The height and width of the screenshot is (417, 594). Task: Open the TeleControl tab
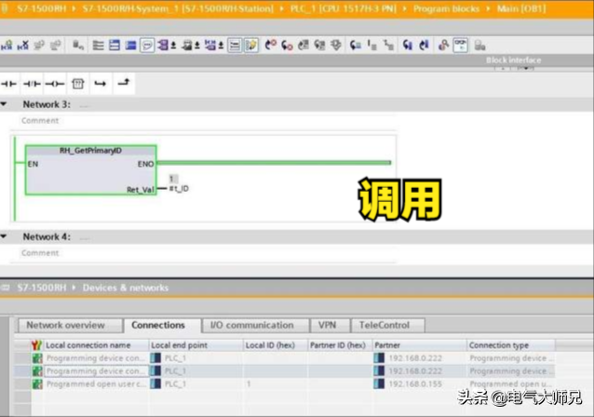click(388, 326)
